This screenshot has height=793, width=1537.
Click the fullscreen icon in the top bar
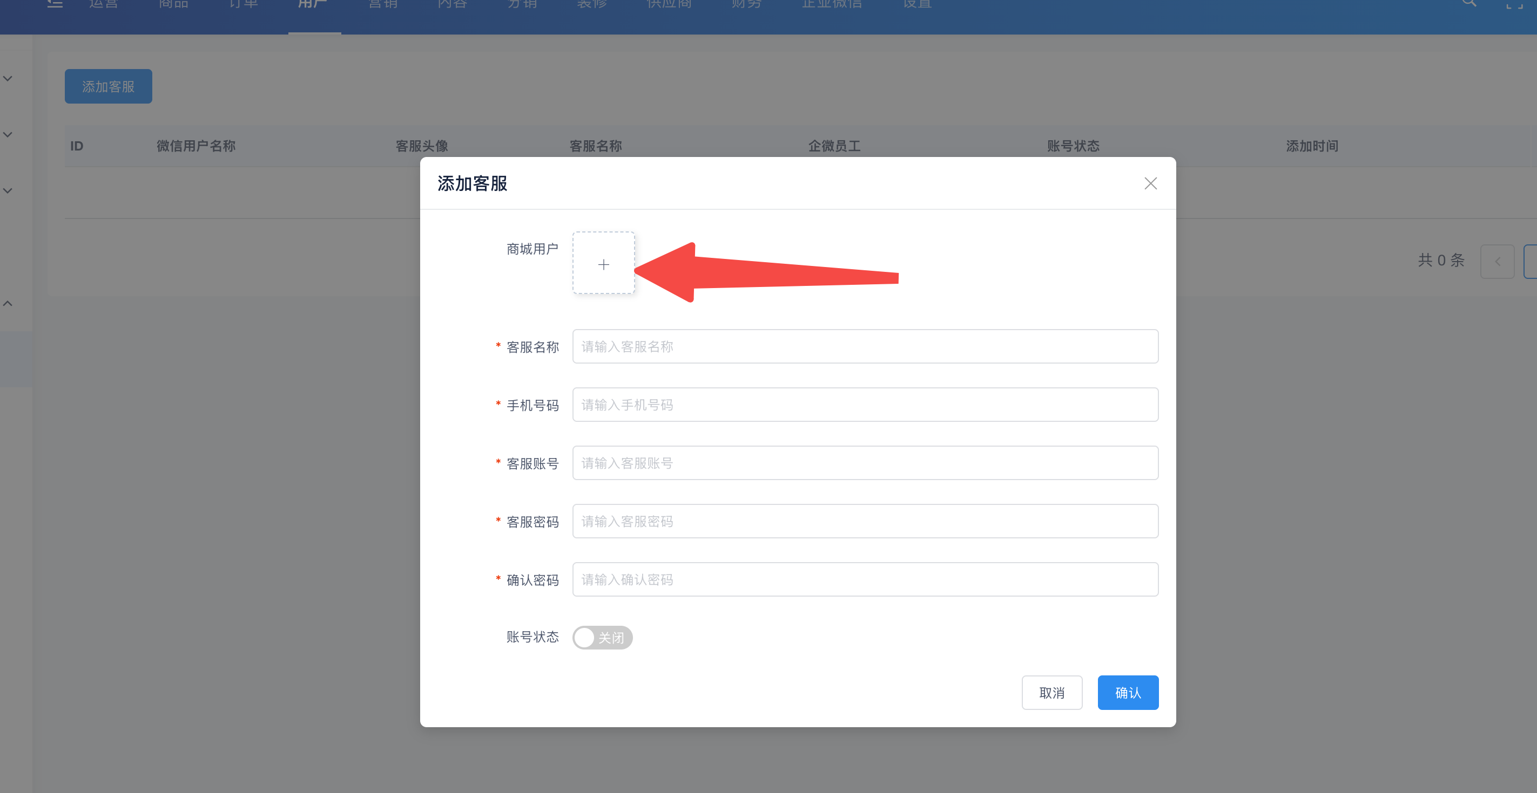point(1514,5)
